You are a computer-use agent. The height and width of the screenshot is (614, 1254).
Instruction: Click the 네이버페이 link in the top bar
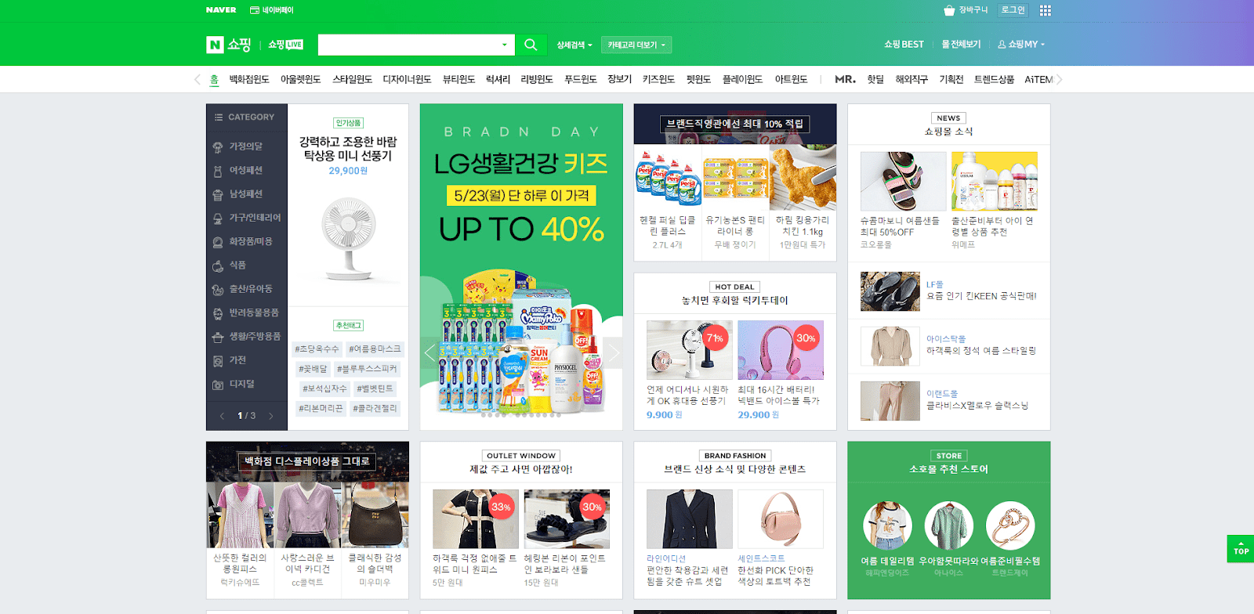point(271,10)
